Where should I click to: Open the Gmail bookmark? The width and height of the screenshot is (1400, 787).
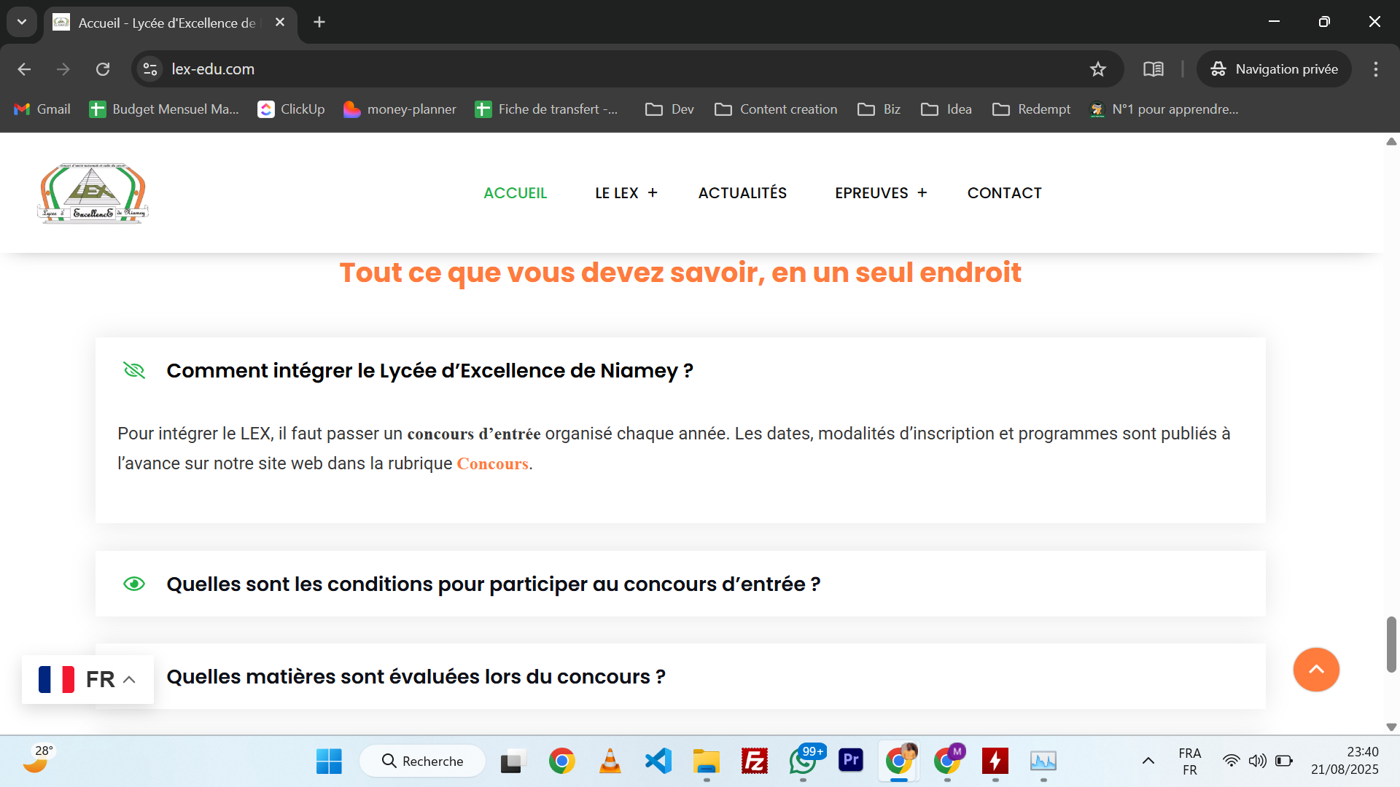[42, 109]
